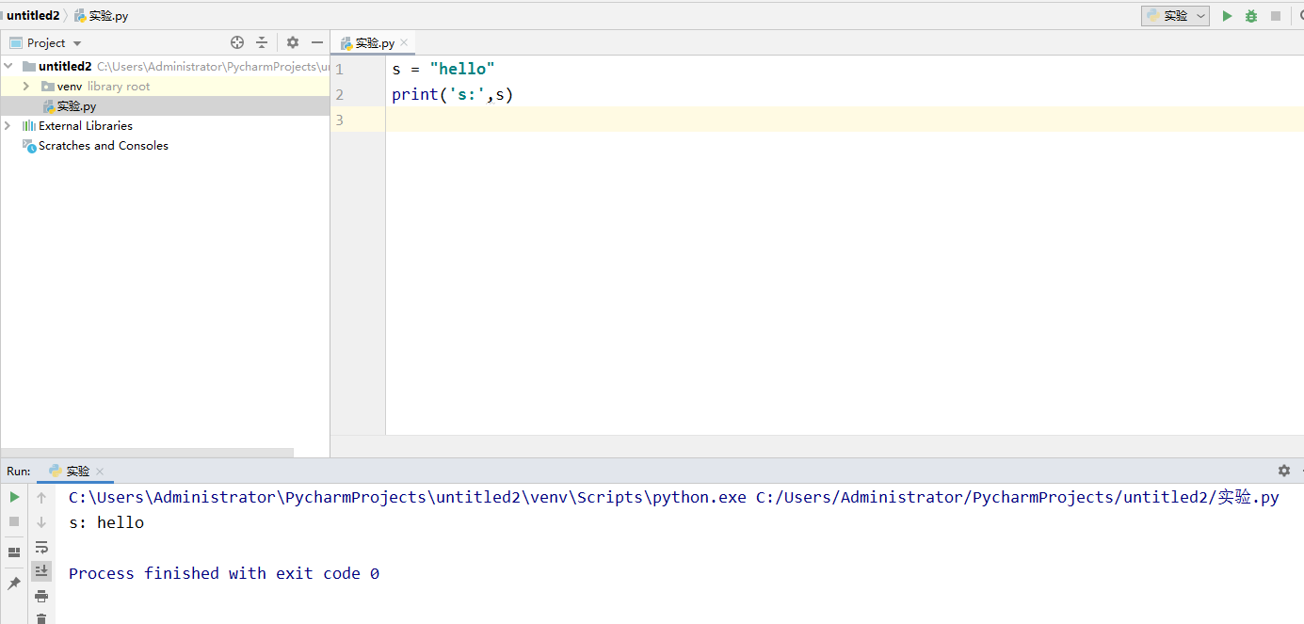Locate the opened file with the crosshair icon
Image resolution: width=1304 pixels, height=624 pixels.
(237, 42)
